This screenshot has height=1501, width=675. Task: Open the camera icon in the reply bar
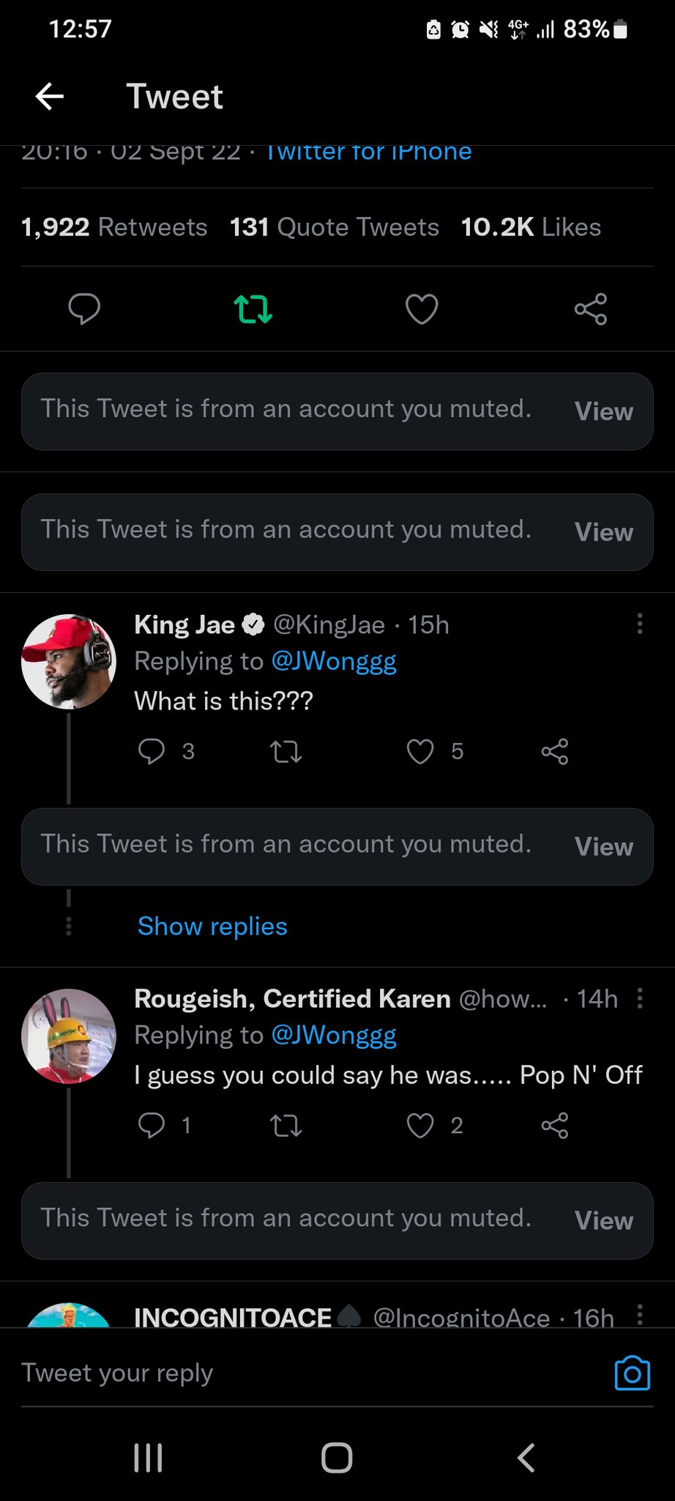(x=632, y=1373)
